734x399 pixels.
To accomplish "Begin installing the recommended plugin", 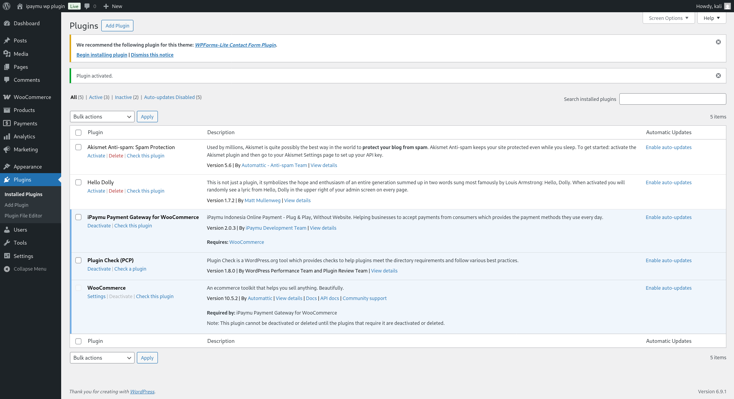I will [x=102, y=55].
